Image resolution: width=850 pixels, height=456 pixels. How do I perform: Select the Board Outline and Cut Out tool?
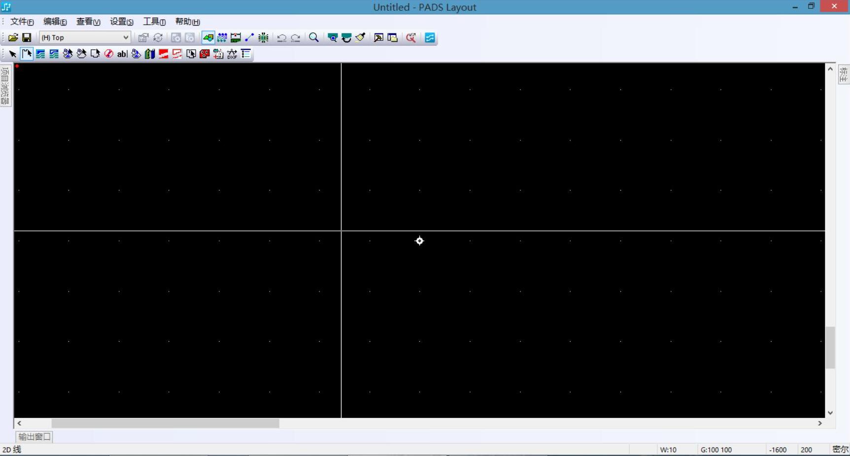point(95,54)
